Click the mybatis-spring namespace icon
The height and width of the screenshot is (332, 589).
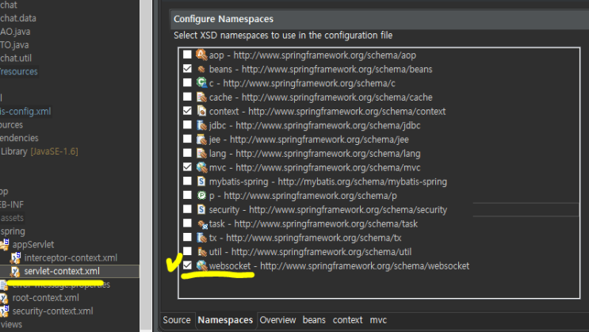(x=201, y=181)
